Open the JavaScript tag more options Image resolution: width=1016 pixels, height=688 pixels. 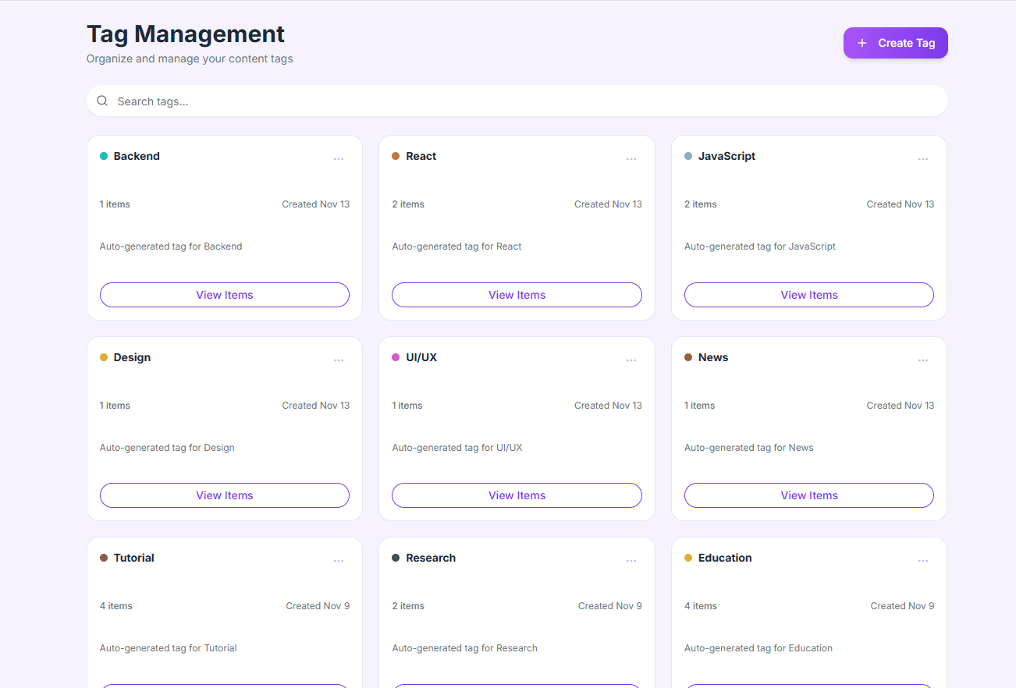(x=923, y=159)
